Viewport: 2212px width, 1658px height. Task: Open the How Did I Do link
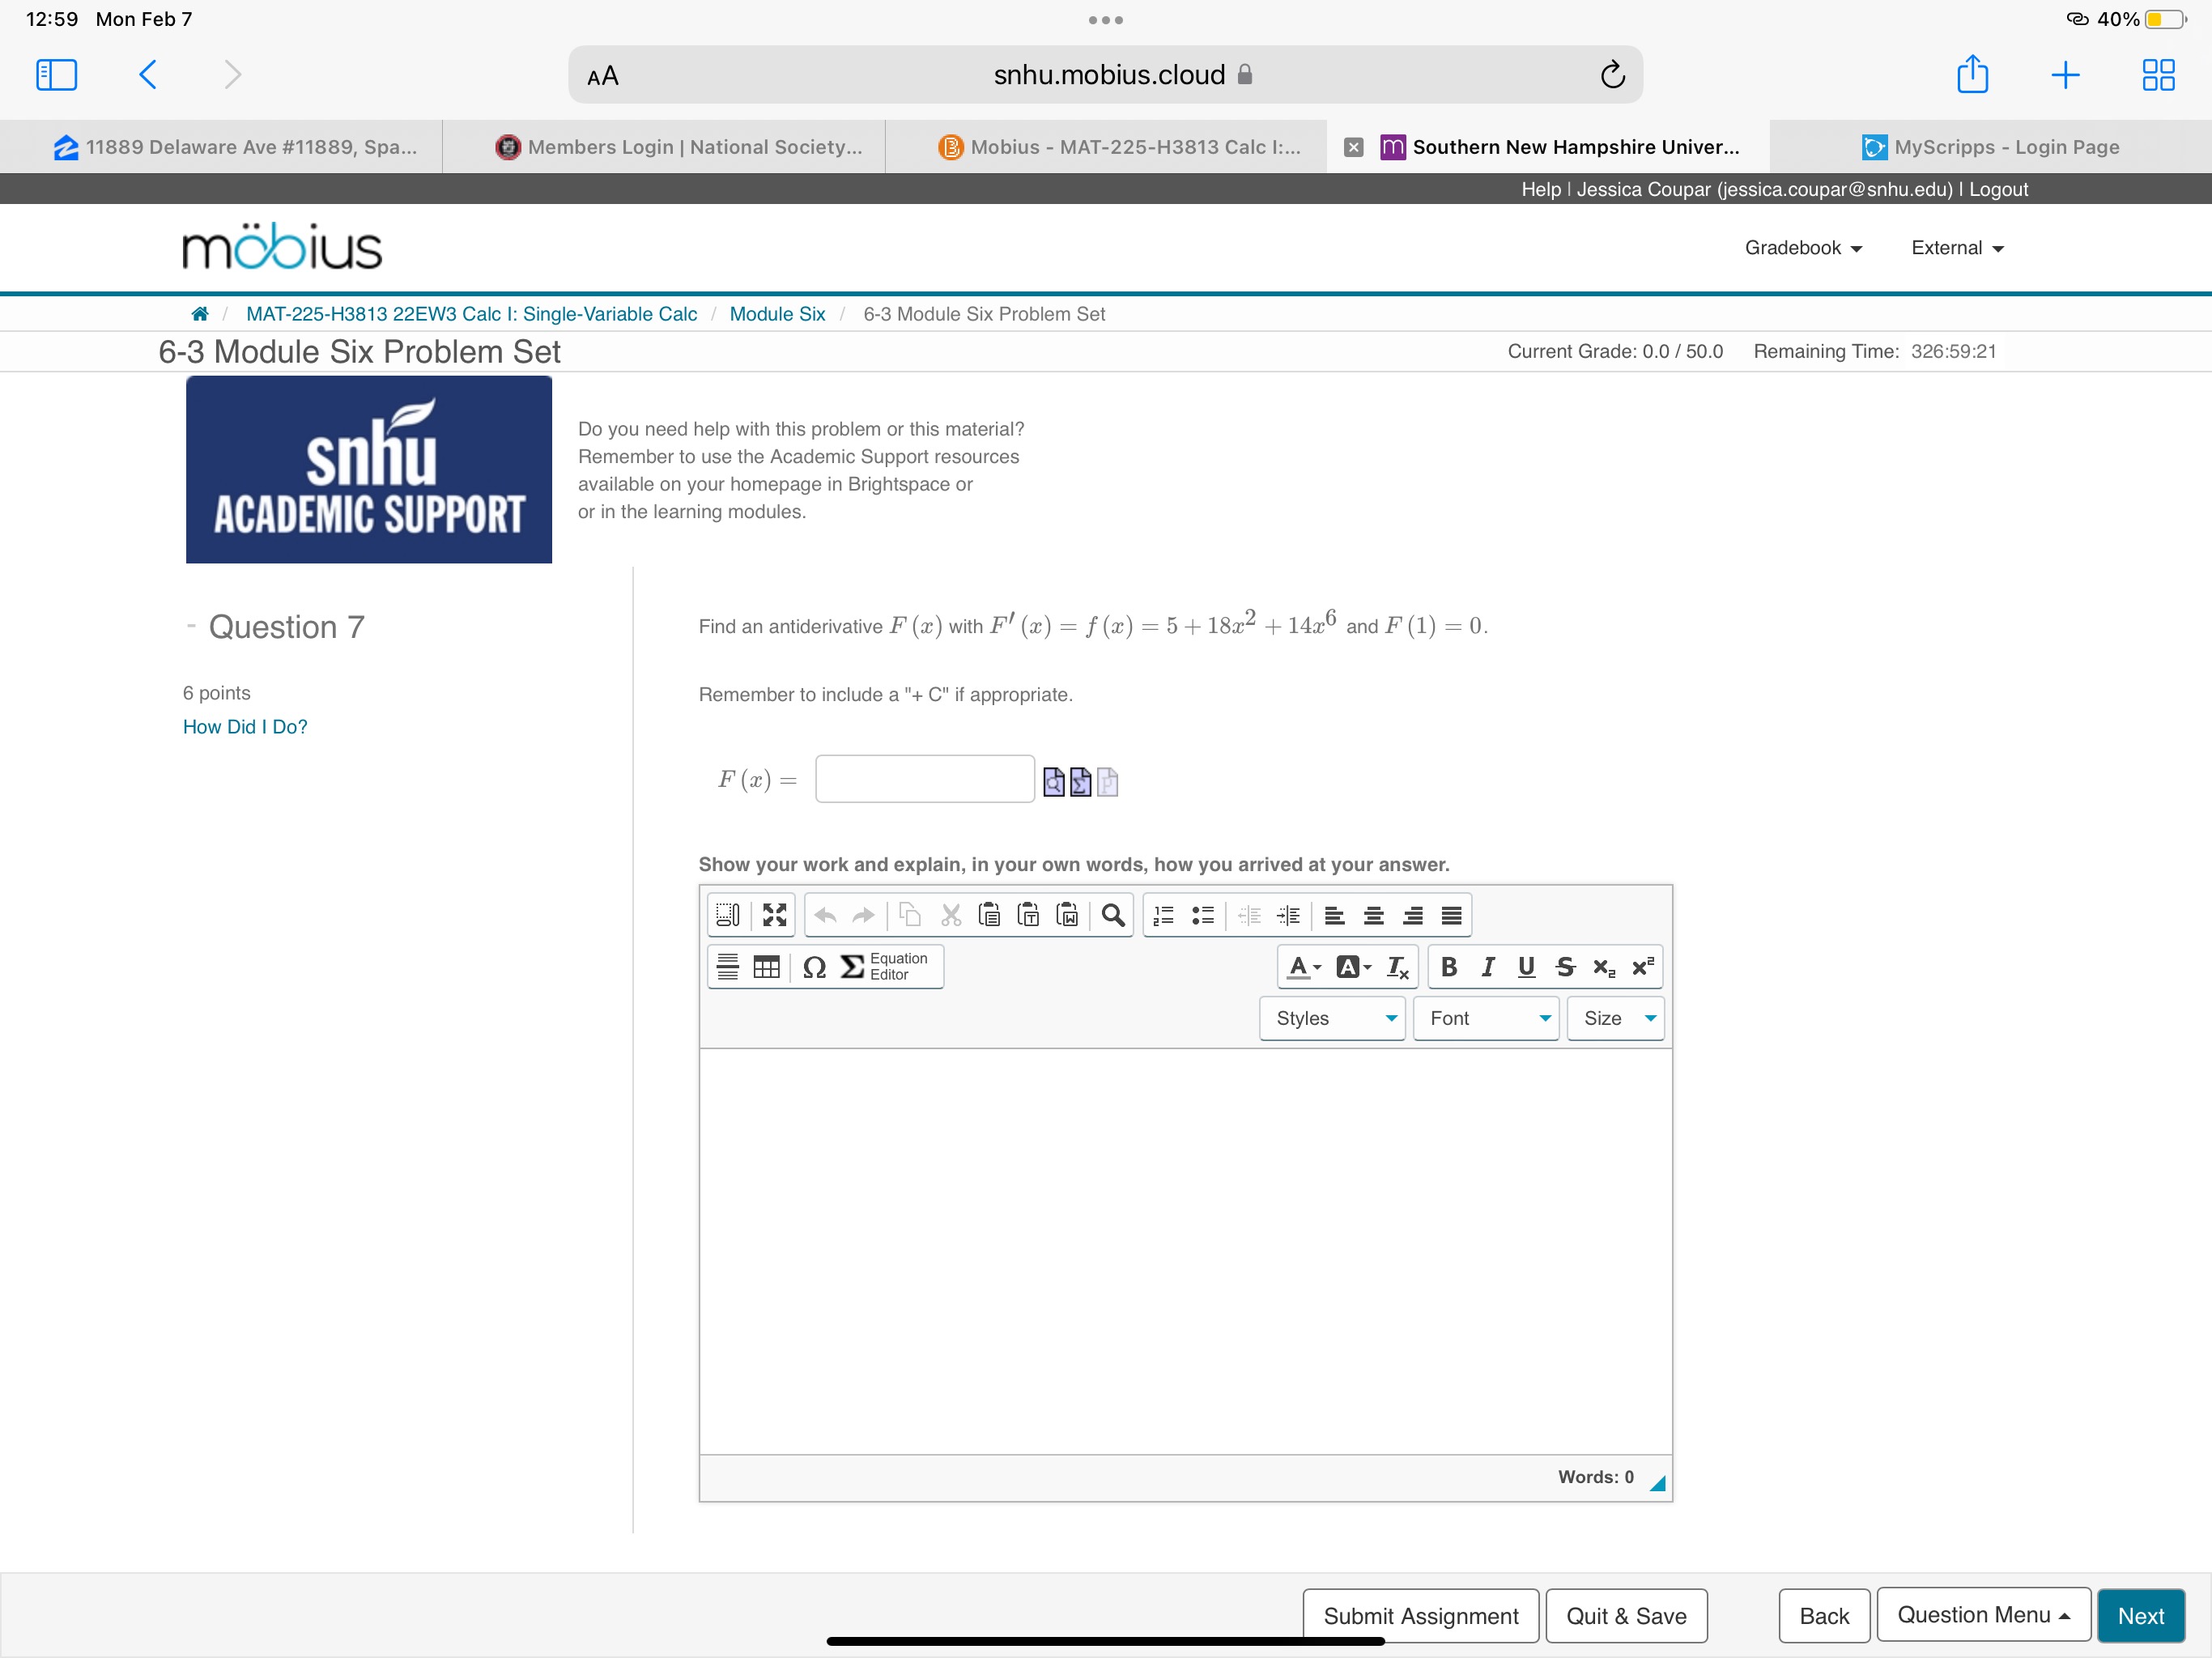pos(244,726)
